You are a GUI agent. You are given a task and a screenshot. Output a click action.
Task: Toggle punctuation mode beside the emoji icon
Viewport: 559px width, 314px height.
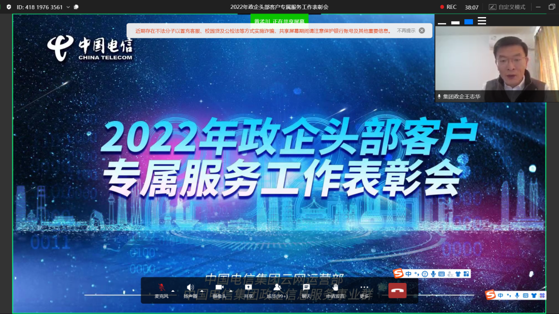[x=416, y=274]
